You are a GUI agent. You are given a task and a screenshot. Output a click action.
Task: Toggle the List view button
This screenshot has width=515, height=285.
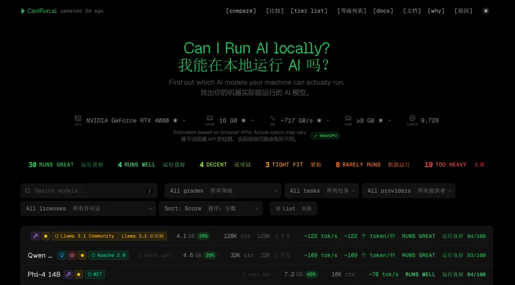click(x=293, y=208)
